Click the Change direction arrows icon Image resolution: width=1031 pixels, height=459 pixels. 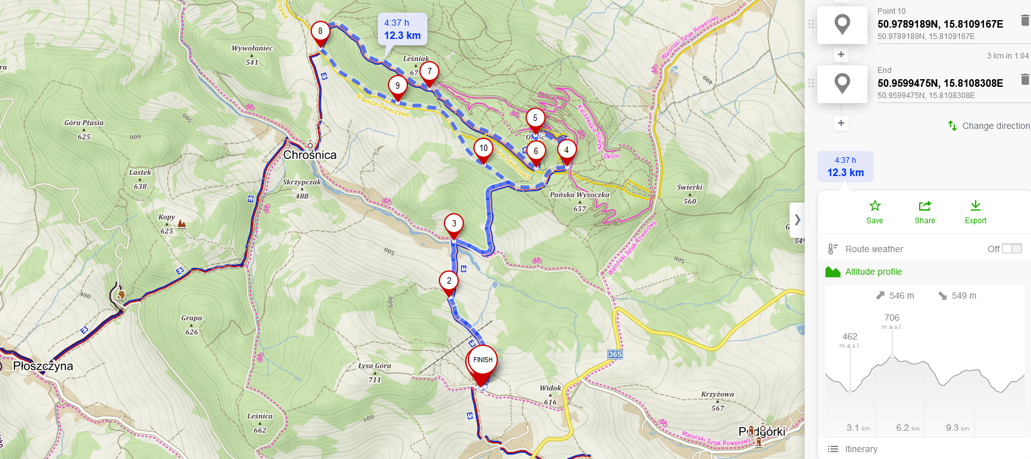point(952,126)
